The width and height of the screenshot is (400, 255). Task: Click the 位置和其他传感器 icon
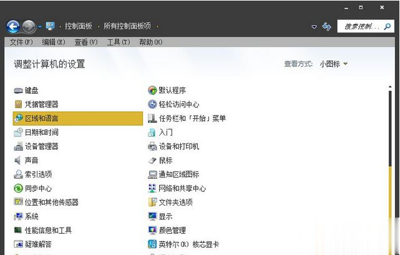(18, 202)
